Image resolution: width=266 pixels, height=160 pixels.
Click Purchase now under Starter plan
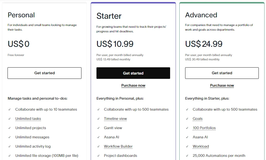point(133,85)
